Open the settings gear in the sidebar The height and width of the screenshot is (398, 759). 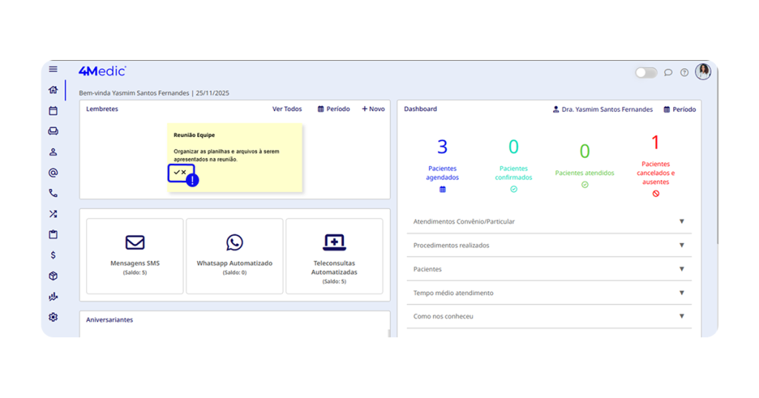(x=53, y=317)
